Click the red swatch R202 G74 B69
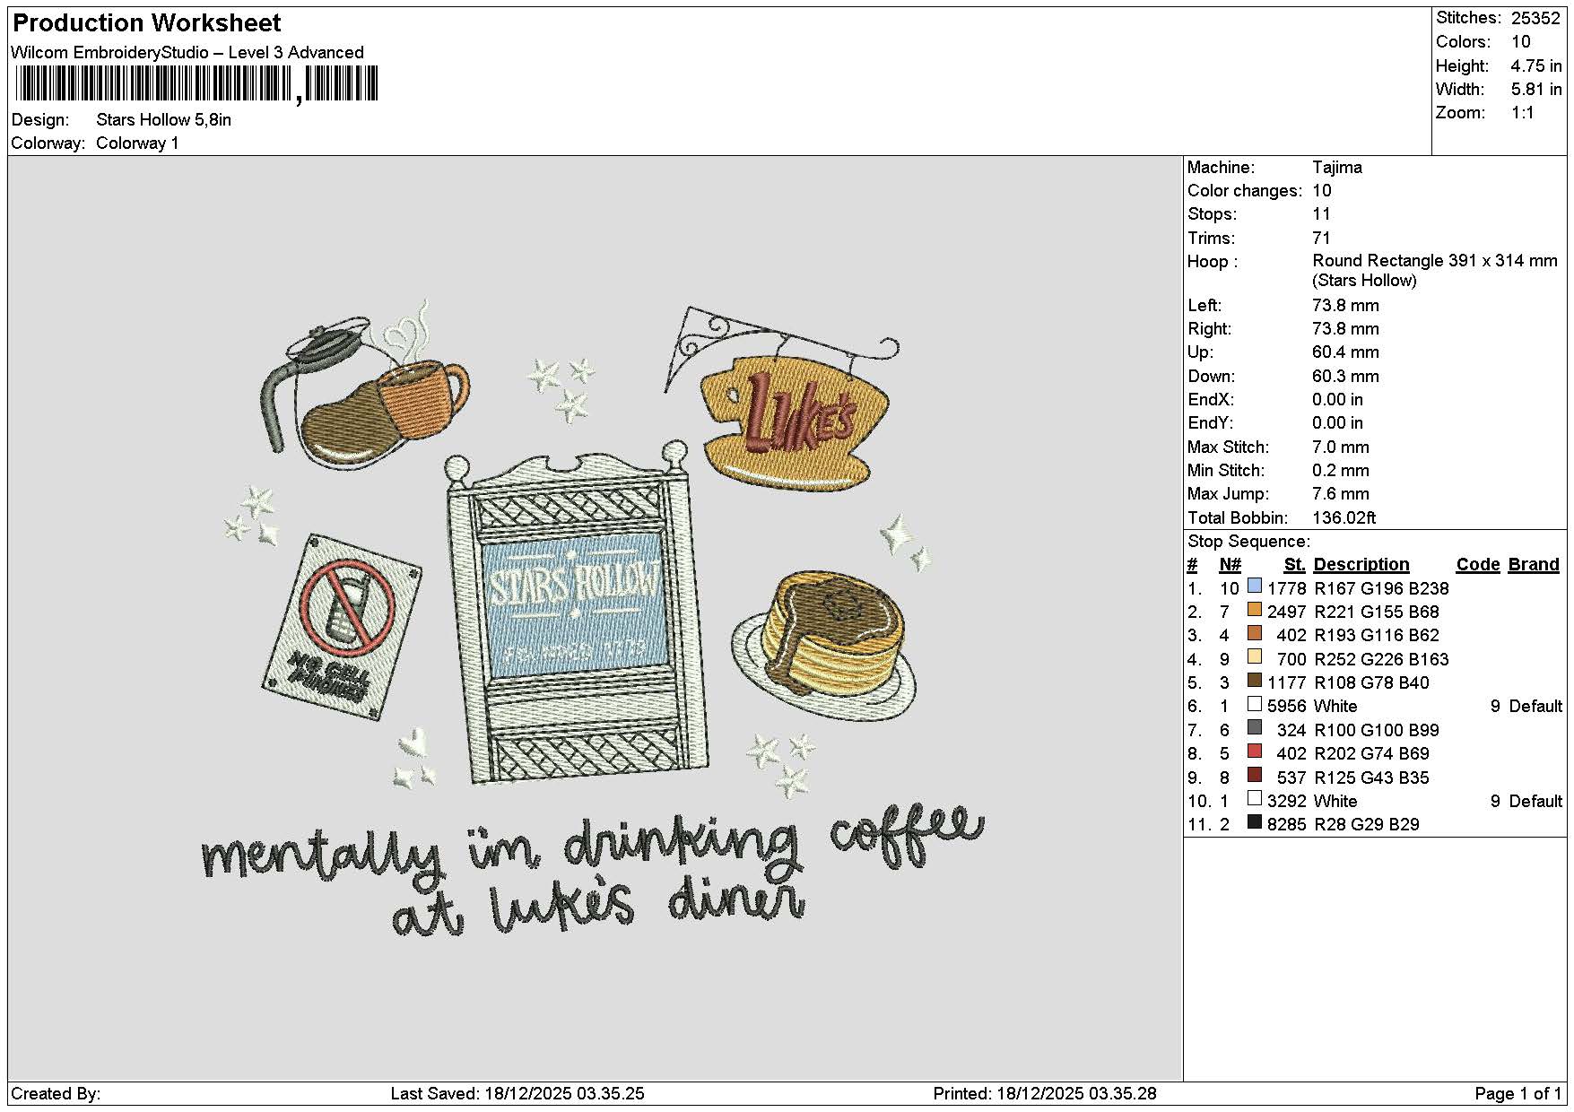This screenshot has width=1574, height=1112. point(1254,751)
